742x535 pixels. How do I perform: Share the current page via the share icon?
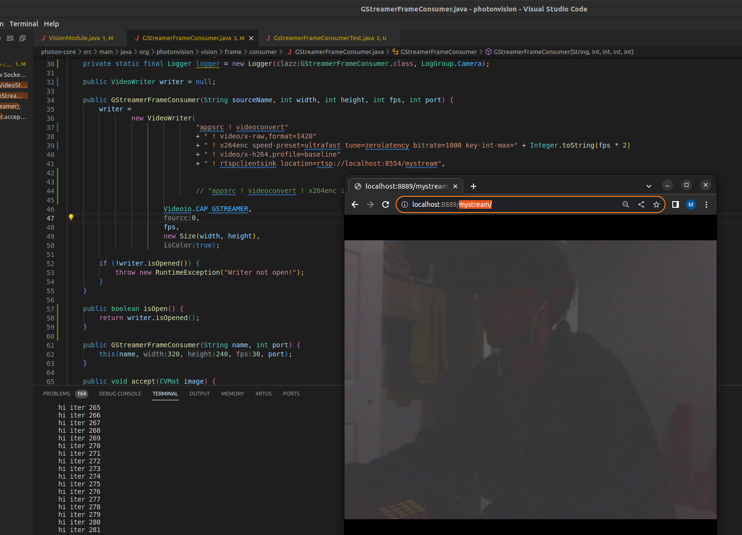pos(641,204)
